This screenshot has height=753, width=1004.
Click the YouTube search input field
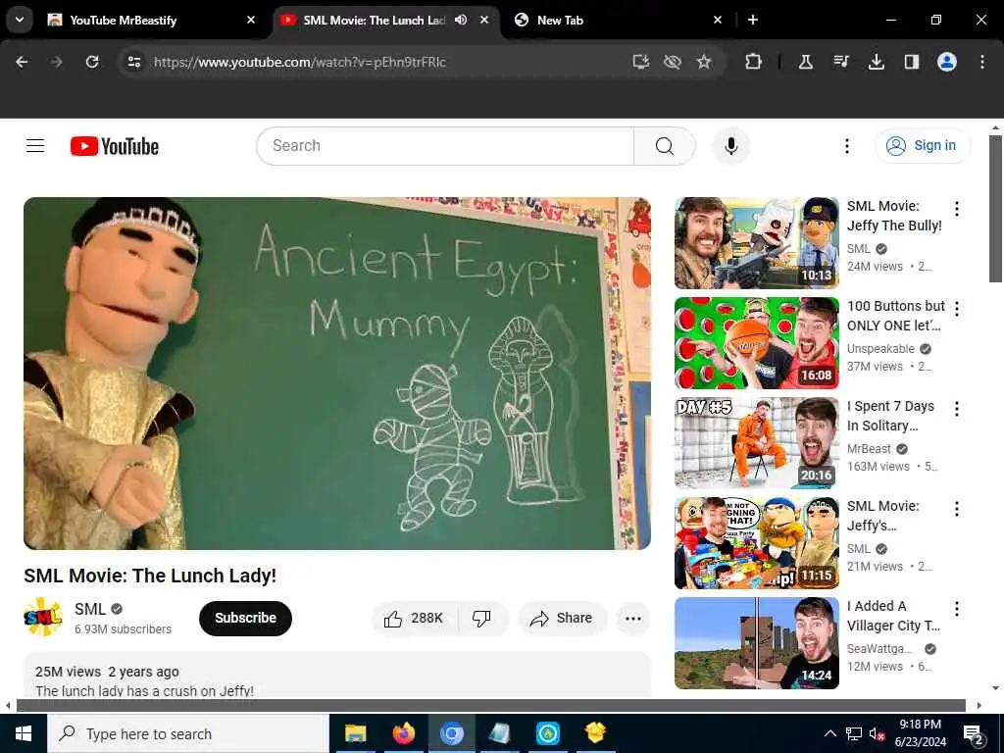click(x=445, y=146)
